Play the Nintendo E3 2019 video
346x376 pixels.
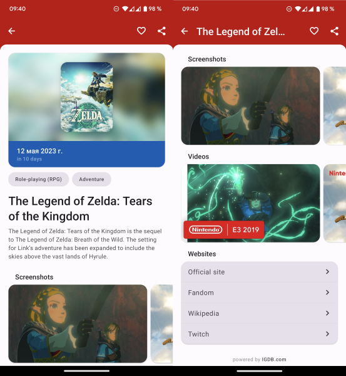[x=250, y=203]
